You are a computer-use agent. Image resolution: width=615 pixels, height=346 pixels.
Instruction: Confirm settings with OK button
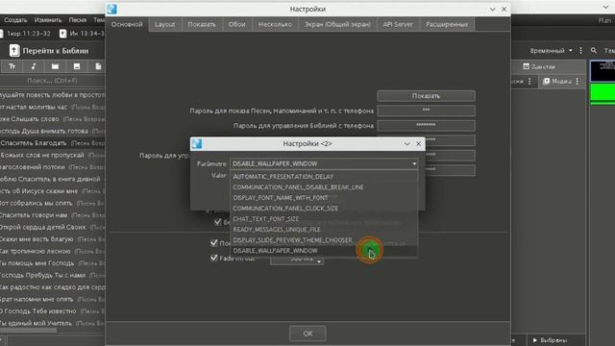[307, 334]
